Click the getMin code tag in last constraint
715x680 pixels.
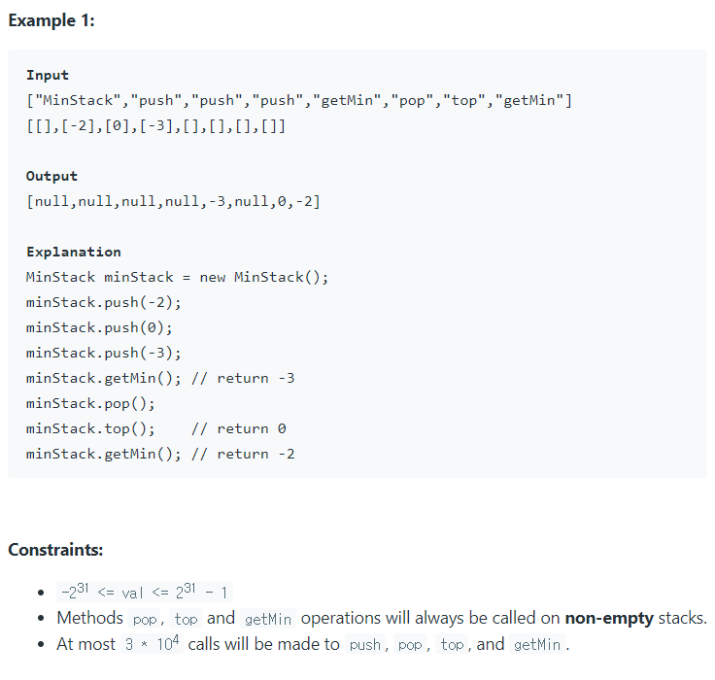pos(537,645)
